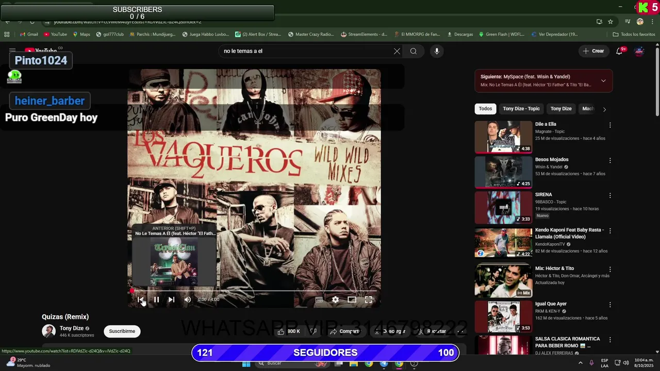The height and width of the screenshot is (371, 660).
Task: Open the SIRENA video title
Action: coord(543,195)
